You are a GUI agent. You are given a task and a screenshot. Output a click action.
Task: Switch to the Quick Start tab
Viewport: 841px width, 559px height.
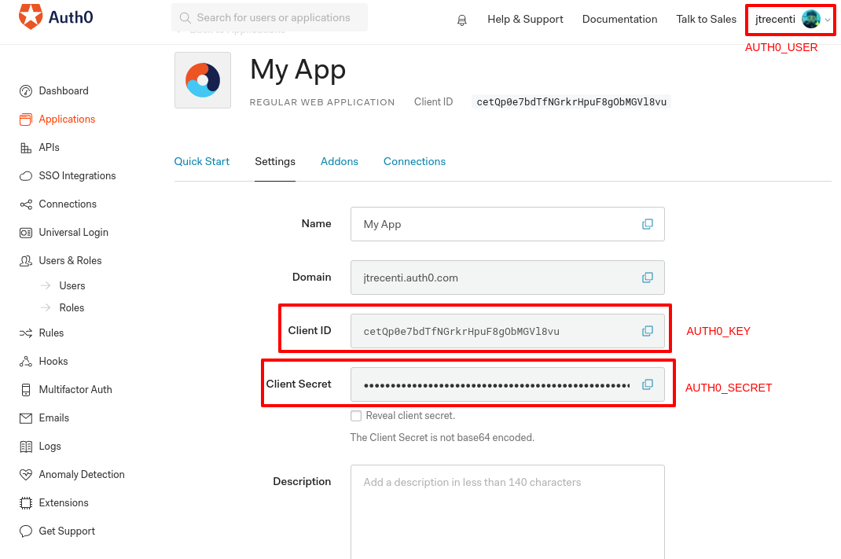[202, 161]
